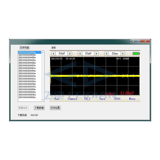Minimize the application window
160x160 pixels.
[133, 41]
